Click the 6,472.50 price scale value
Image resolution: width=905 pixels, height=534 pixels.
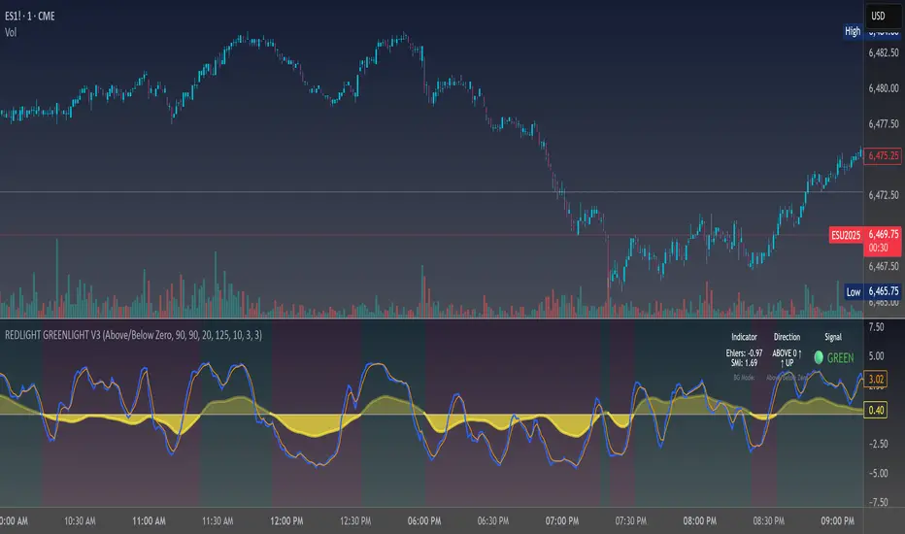pos(883,195)
